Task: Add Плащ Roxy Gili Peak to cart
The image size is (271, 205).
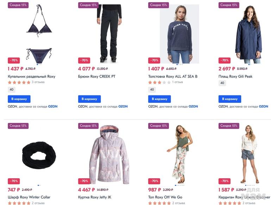Action: pos(230,99)
